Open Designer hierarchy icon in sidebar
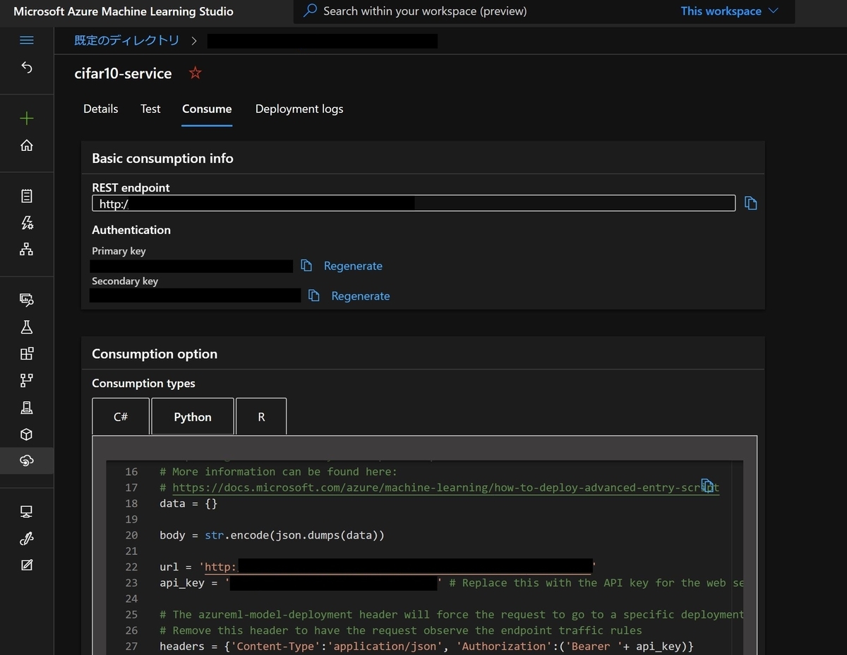The image size is (847, 655). [26, 249]
